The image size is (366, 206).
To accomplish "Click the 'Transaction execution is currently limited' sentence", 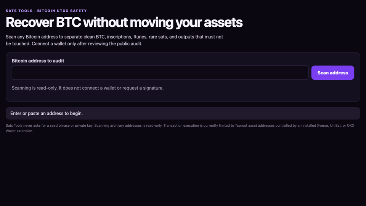I will pos(258,126).
